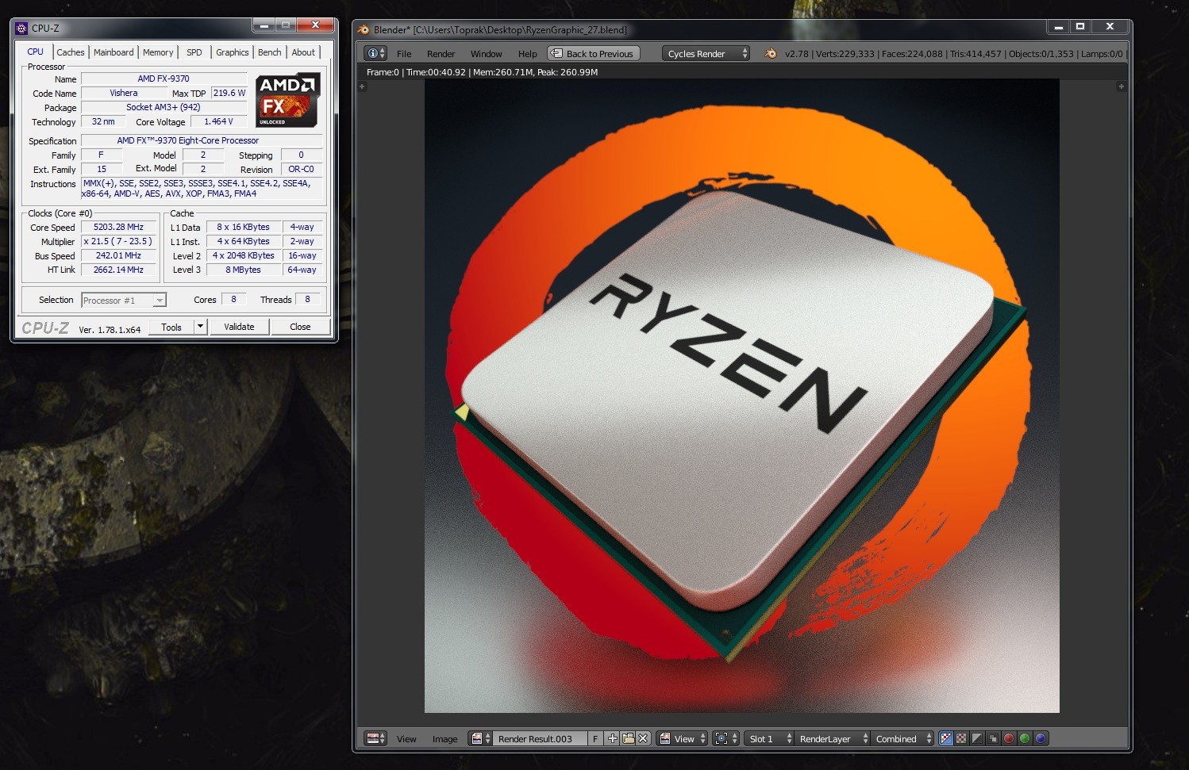Enable Color and Alpha channel display

tap(945, 738)
